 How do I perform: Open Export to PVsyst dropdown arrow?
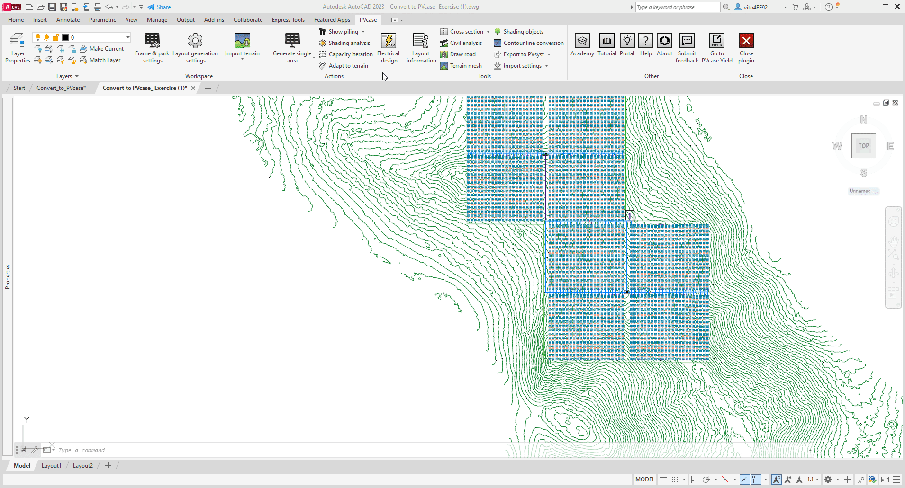549,54
